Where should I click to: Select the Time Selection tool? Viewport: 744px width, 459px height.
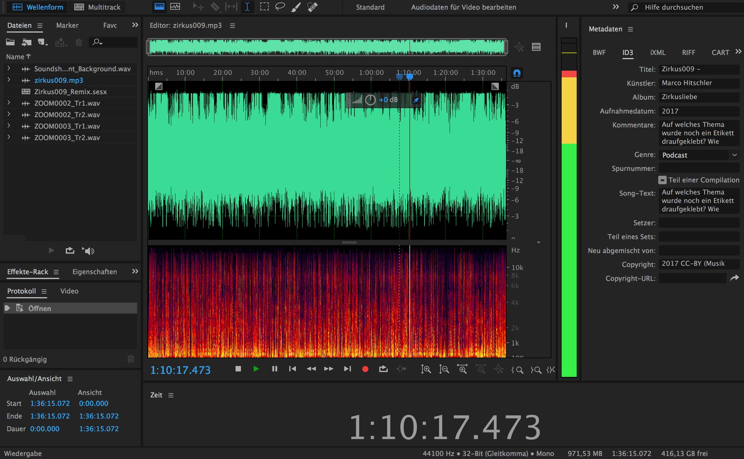(x=247, y=7)
